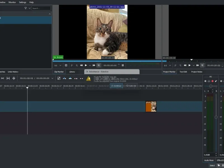
Task: Click the spacer tool icon
Action: point(14,78)
